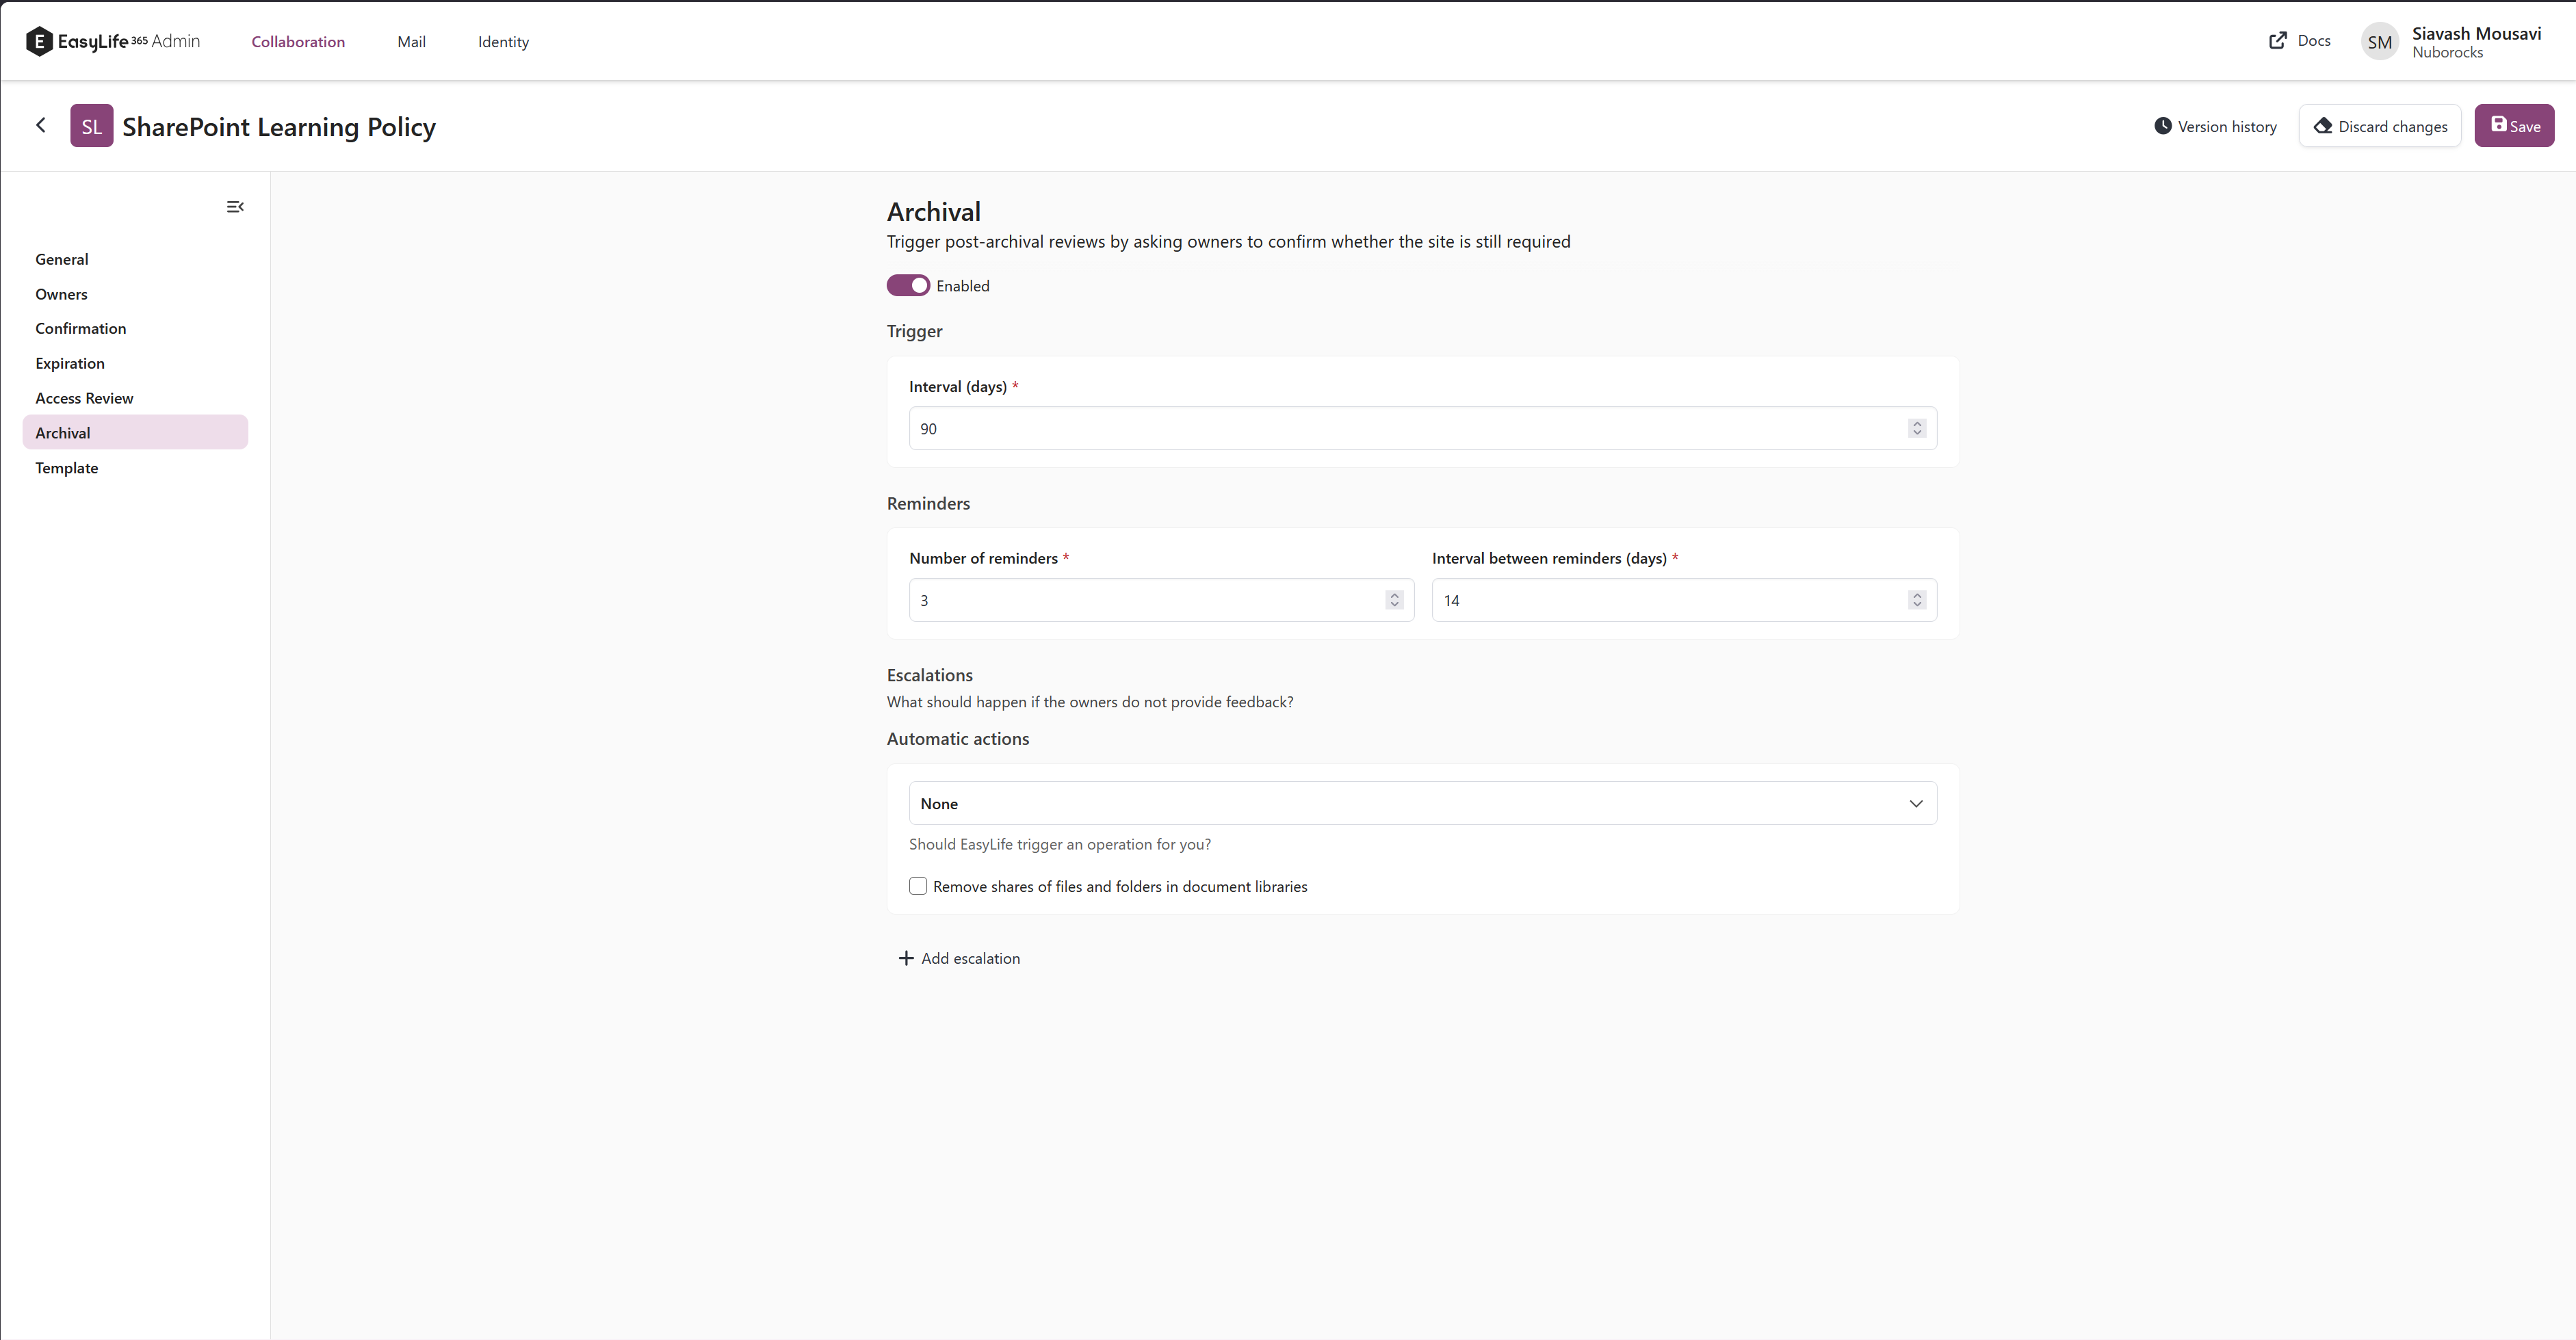Click Add escalation

(x=959, y=958)
